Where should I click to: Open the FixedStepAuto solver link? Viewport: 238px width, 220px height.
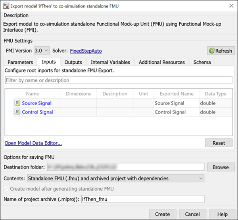[x=87, y=51]
